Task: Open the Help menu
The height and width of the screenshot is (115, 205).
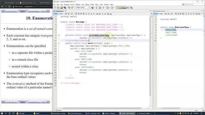Action: [x=111, y=4]
